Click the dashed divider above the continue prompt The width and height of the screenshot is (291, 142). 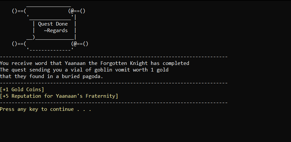pyautogui.click(x=114, y=103)
